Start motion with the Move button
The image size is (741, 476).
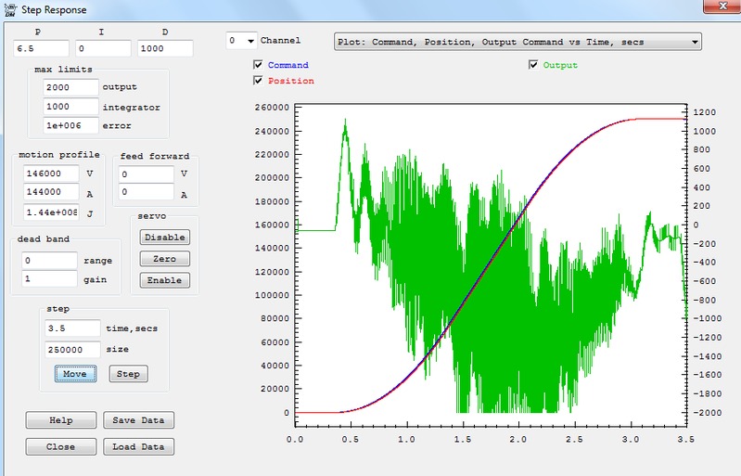pyautogui.click(x=75, y=374)
